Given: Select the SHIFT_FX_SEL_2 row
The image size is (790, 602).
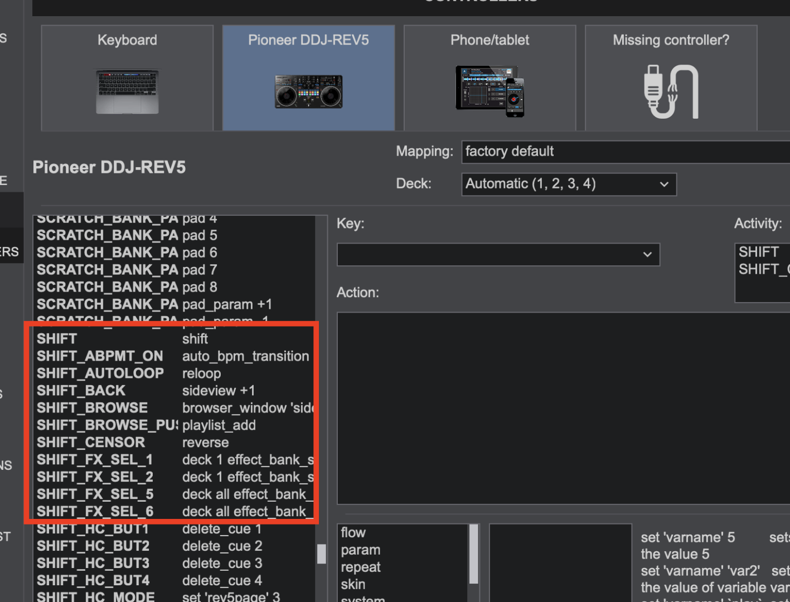Looking at the screenshot, I should click(x=175, y=477).
